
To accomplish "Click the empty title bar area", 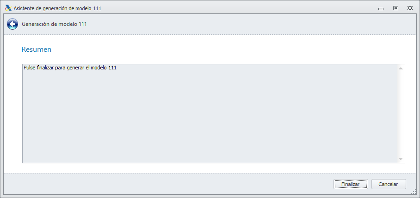I will point(231,8).
